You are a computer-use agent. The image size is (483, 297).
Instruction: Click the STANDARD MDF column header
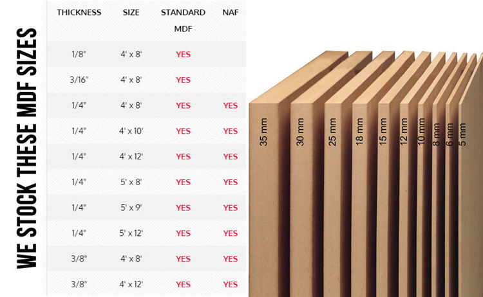click(x=183, y=20)
